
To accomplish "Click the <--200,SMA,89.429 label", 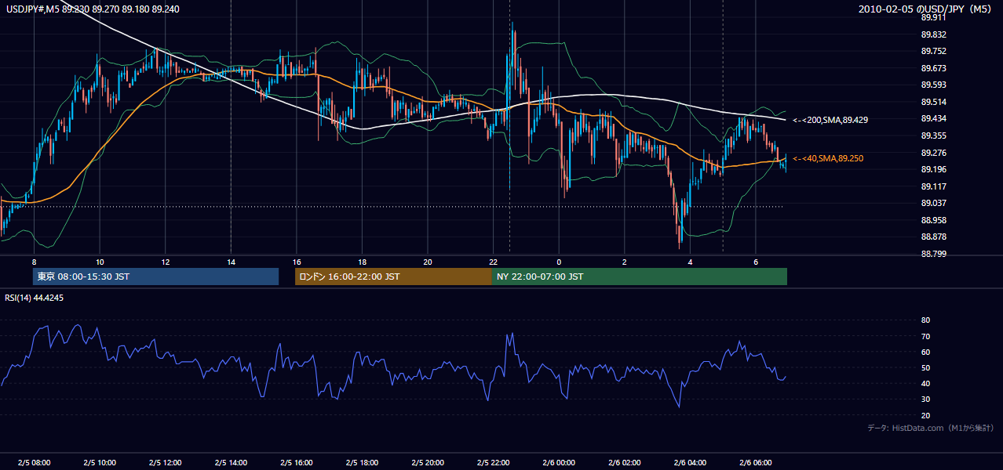I will [x=830, y=120].
